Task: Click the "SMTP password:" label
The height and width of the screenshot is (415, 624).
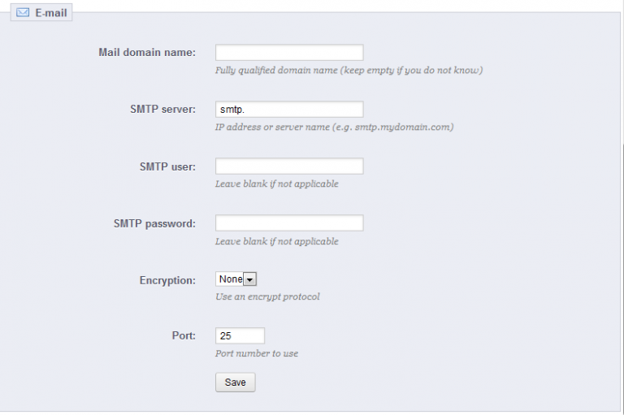Action: (x=154, y=223)
